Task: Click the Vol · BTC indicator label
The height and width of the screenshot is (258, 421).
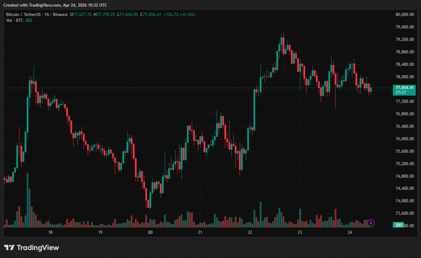Action: (14, 20)
